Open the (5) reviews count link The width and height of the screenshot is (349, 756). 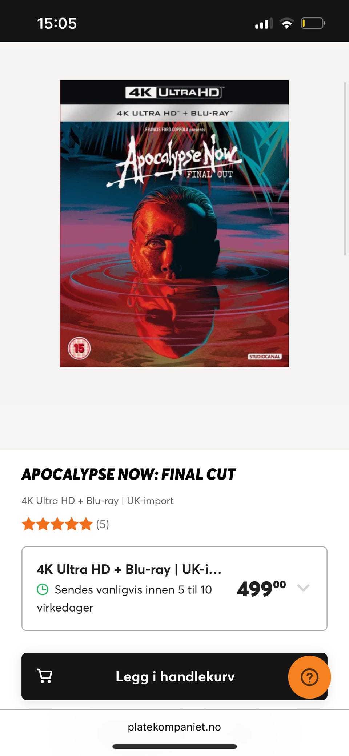pyautogui.click(x=103, y=524)
